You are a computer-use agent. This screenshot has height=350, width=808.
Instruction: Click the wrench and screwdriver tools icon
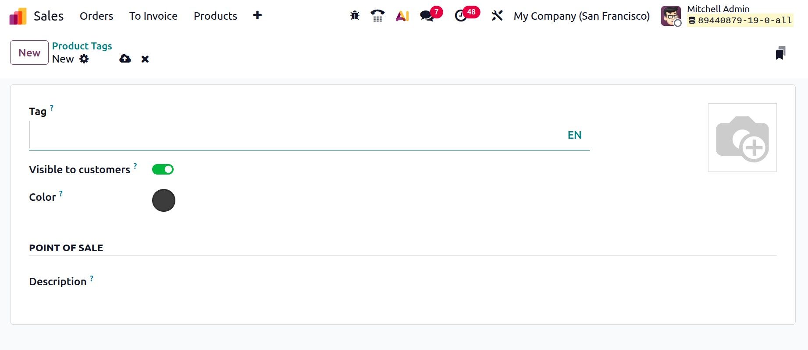coord(497,16)
